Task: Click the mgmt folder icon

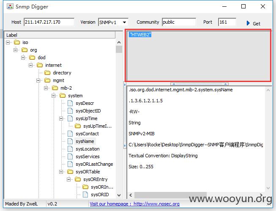Action: click(x=47, y=80)
